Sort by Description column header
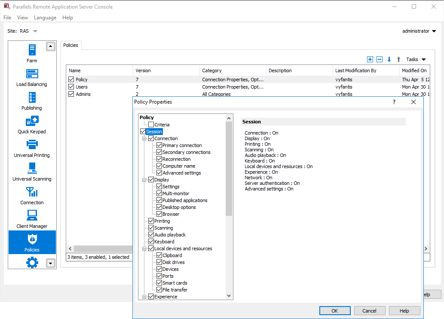The height and width of the screenshot is (319, 444). click(299, 71)
